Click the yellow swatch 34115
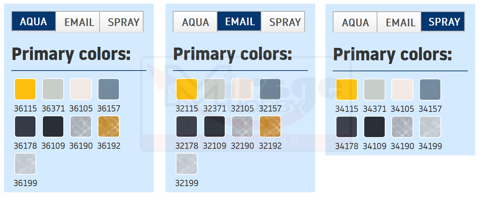 [x=347, y=90]
